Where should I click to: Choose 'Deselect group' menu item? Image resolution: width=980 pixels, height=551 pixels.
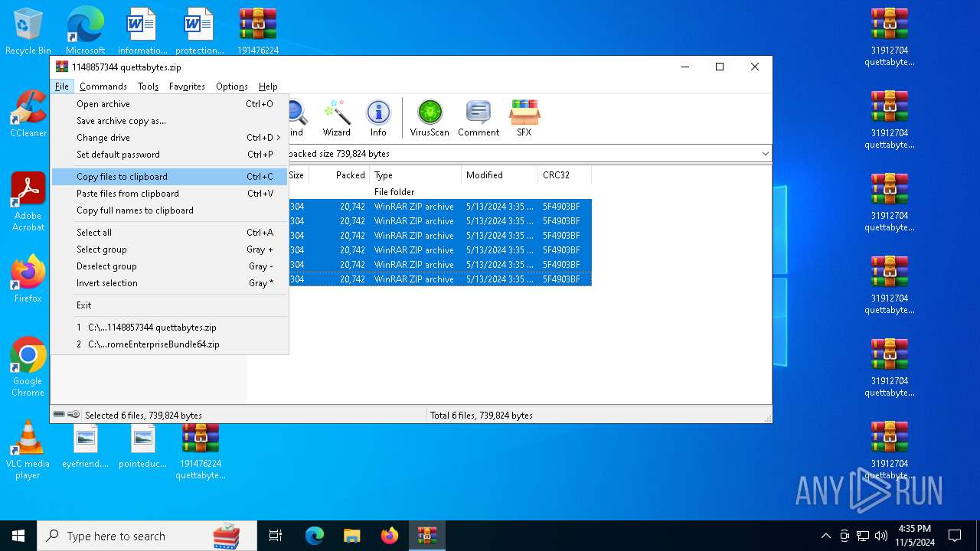tap(169, 266)
